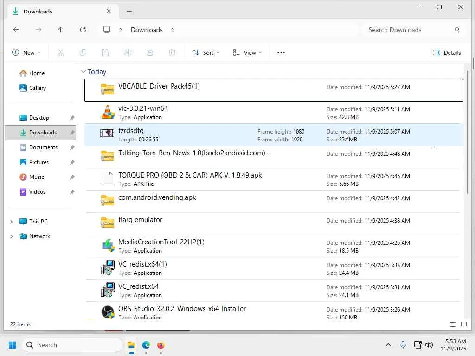Open Music in the navigation pane
This screenshot has height=356, width=475.
click(x=37, y=177)
